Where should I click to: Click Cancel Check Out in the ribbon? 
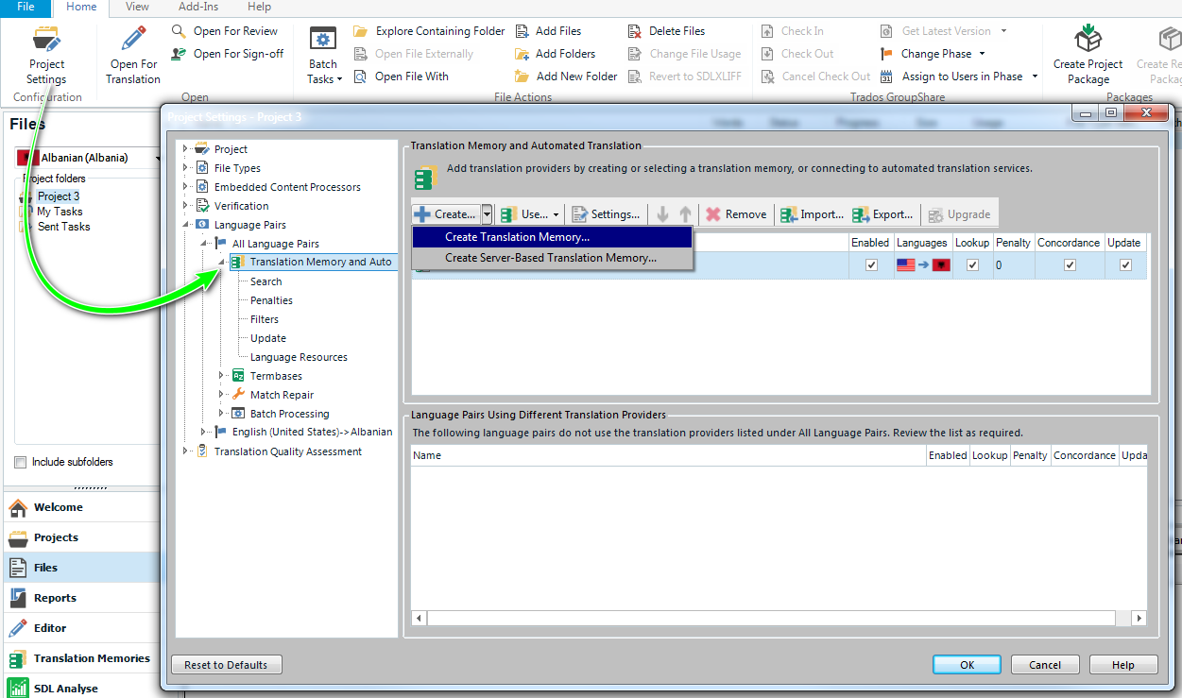point(815,77)
